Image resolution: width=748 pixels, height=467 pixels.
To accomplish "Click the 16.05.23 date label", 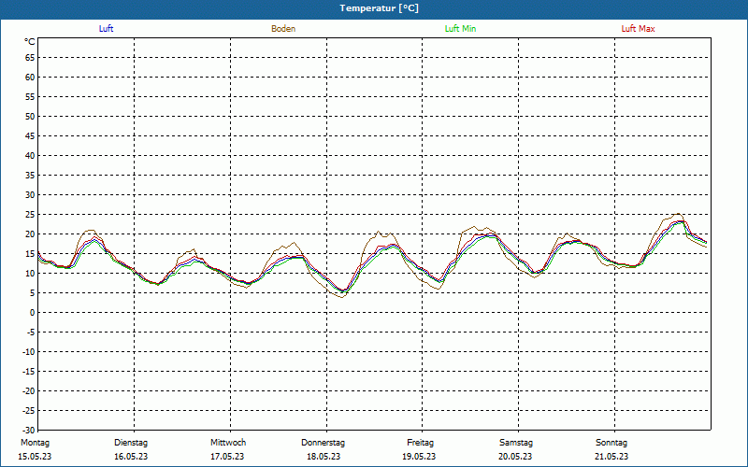I will coord(131,457).
